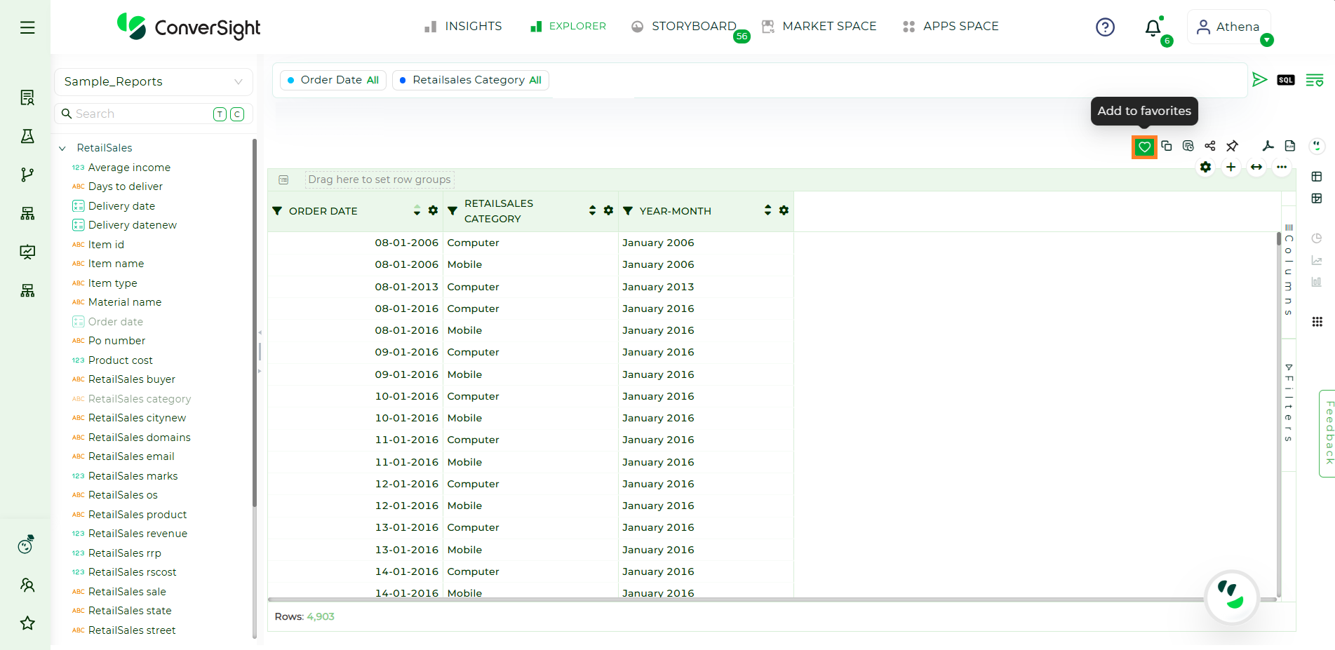Select the RetailSales revenue field
Viewport: 1335px width, 650px height.
point(137,534)
